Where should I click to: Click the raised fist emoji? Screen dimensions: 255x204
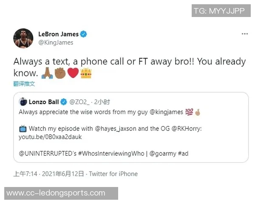pos(60,73)
